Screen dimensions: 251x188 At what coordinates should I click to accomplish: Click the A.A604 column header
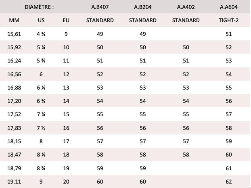point(228,7)
